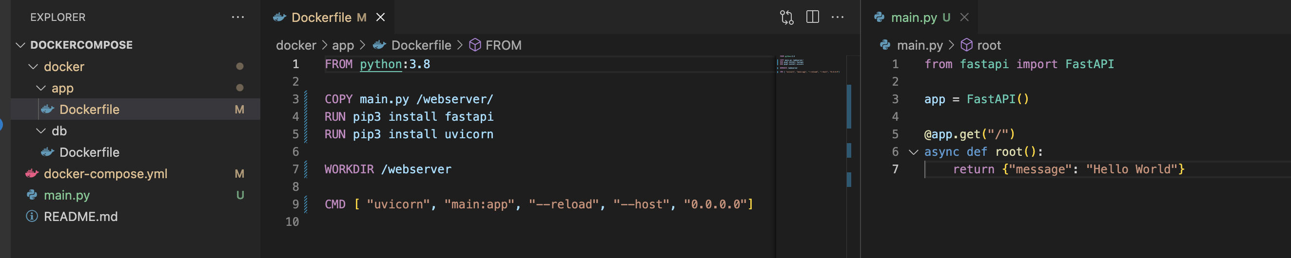This screenshot has height=258, width=1291.
Task: Collapse the docker folder in Explorer
Action: pyautogui.click(x=33, y=67)
